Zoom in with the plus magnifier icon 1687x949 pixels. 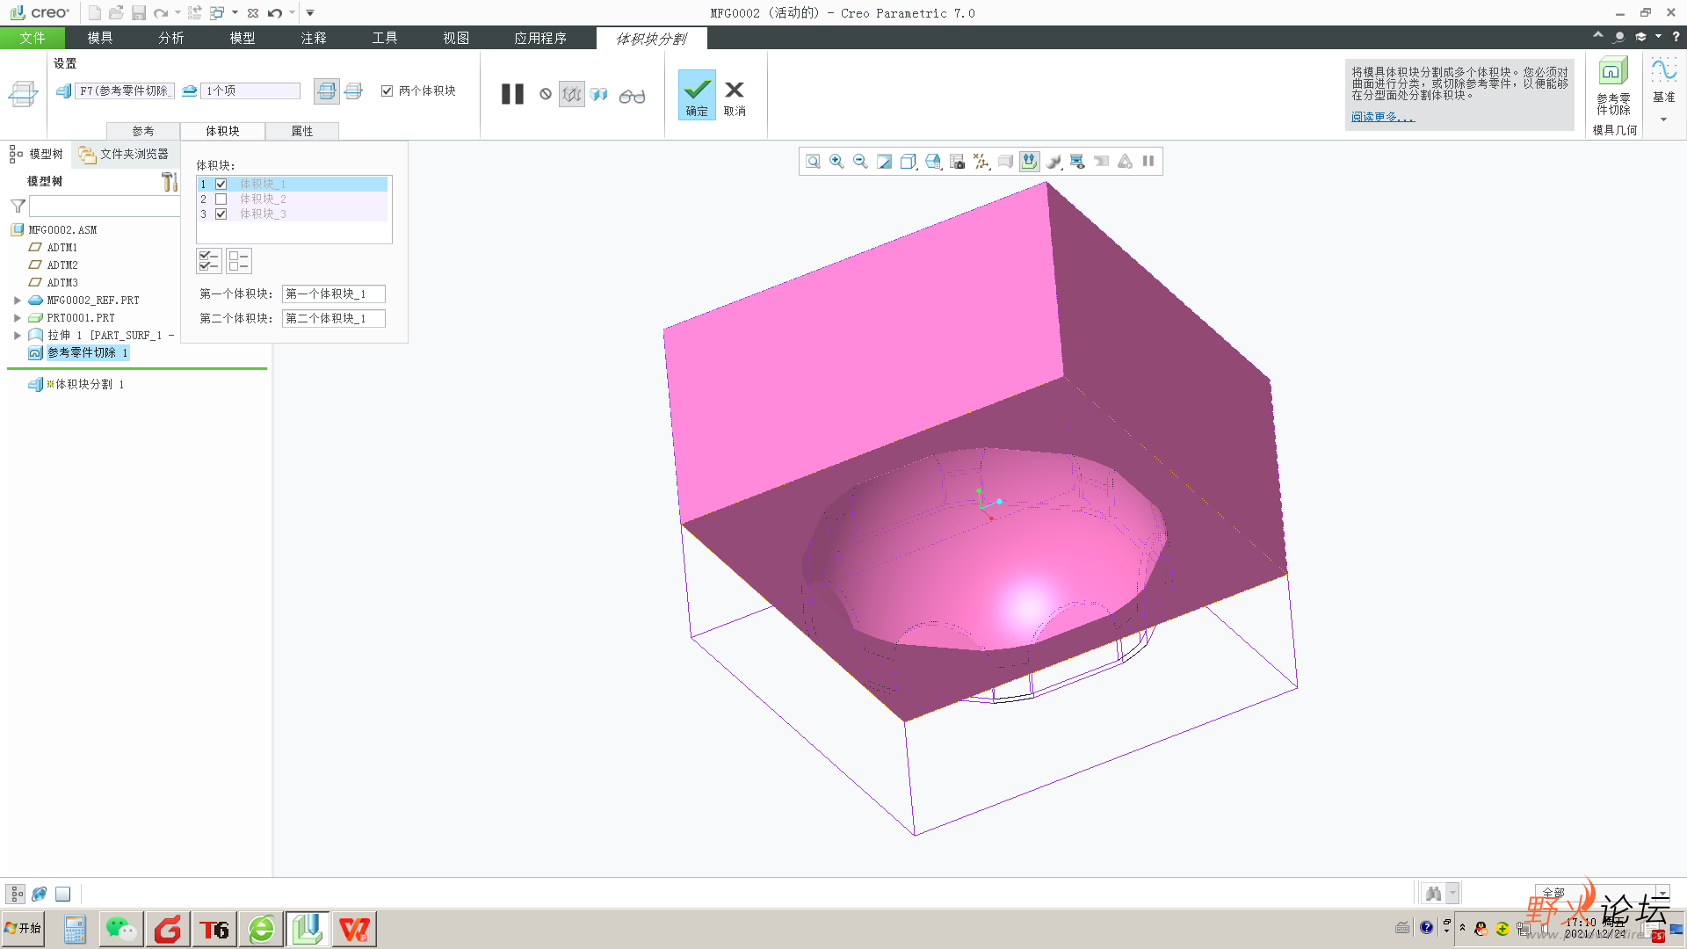836,162
